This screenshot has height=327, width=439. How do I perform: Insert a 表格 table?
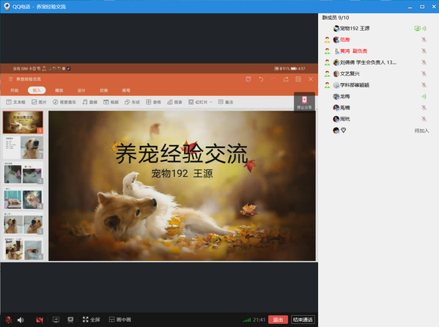pos(153,102)
